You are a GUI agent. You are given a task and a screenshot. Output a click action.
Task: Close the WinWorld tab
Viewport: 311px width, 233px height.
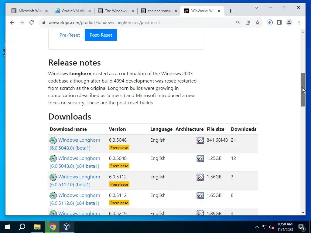pyautogui.click(x=219, y=11)
